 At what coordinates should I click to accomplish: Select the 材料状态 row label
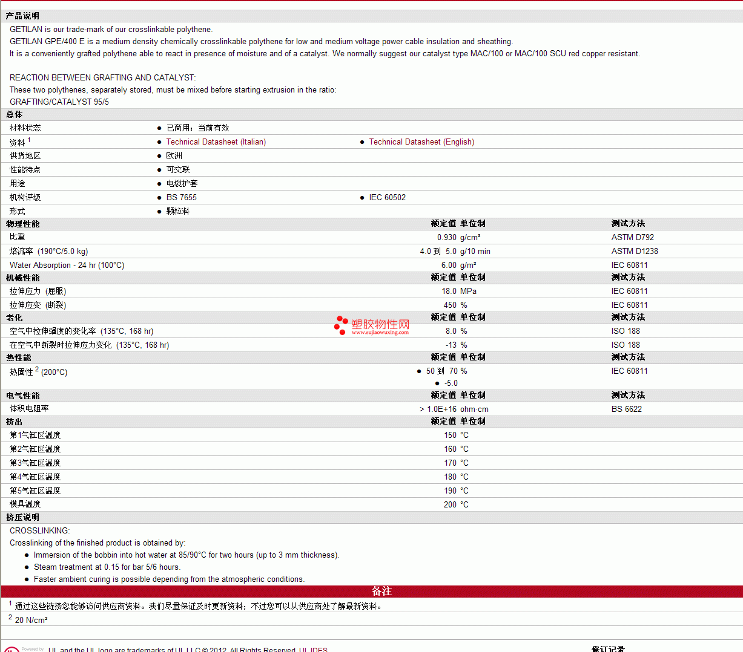point(25,128)
